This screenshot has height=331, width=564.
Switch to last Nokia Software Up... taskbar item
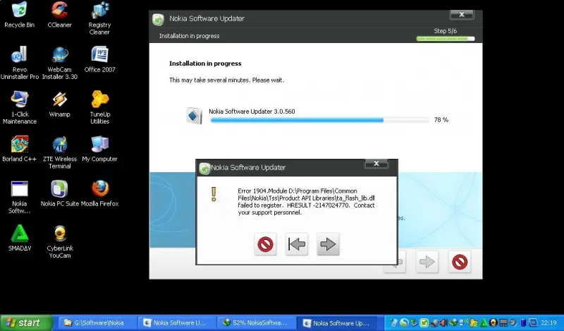(x=338, y=323)
